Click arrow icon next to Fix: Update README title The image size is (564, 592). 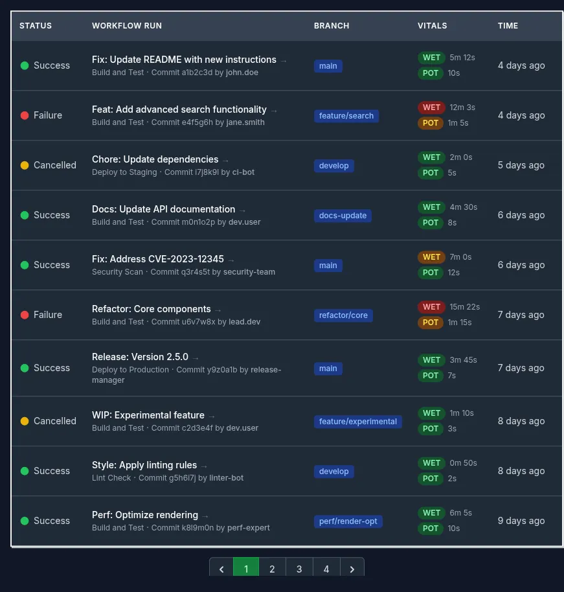pos(284,60)
